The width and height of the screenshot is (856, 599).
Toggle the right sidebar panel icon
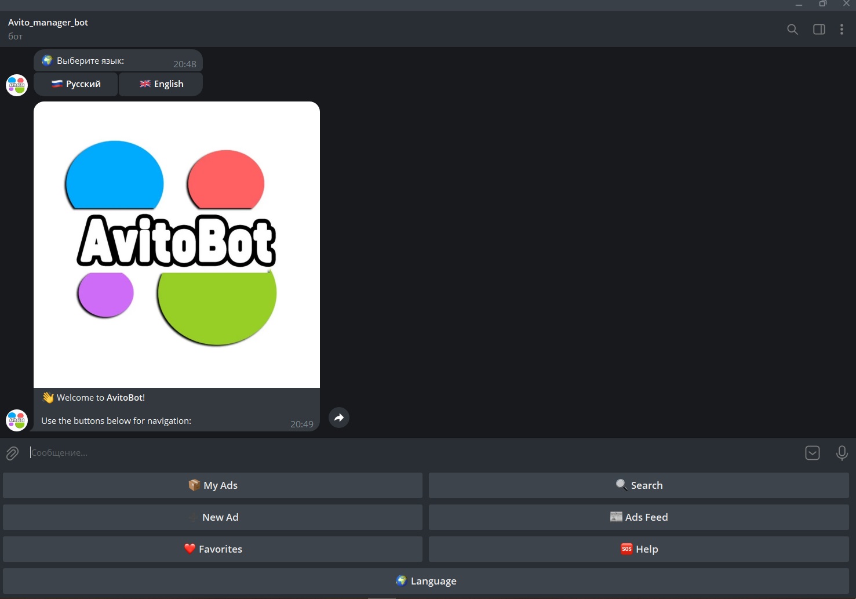819,29
